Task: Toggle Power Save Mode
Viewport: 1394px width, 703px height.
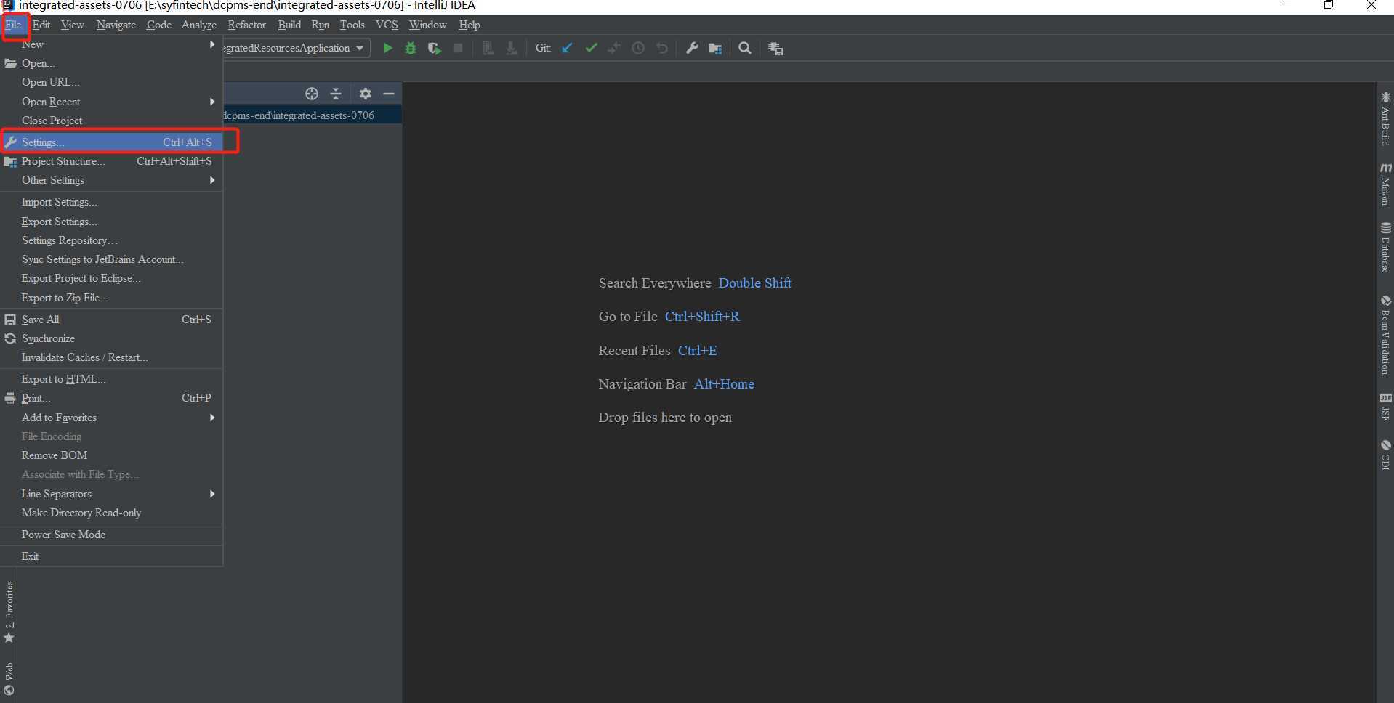Action: click(x=111, y=535)
